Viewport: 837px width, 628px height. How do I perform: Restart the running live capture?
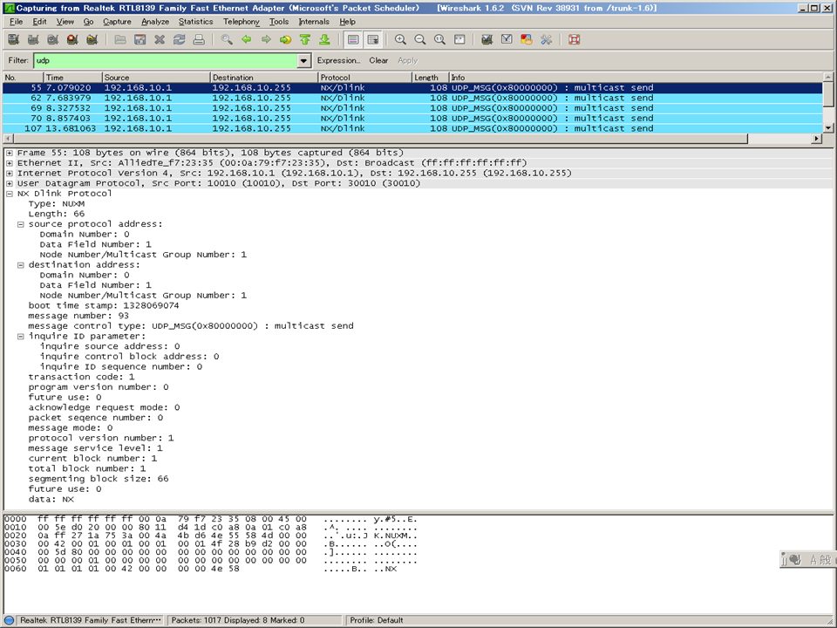pyautogui.click(x=91, y=39)
